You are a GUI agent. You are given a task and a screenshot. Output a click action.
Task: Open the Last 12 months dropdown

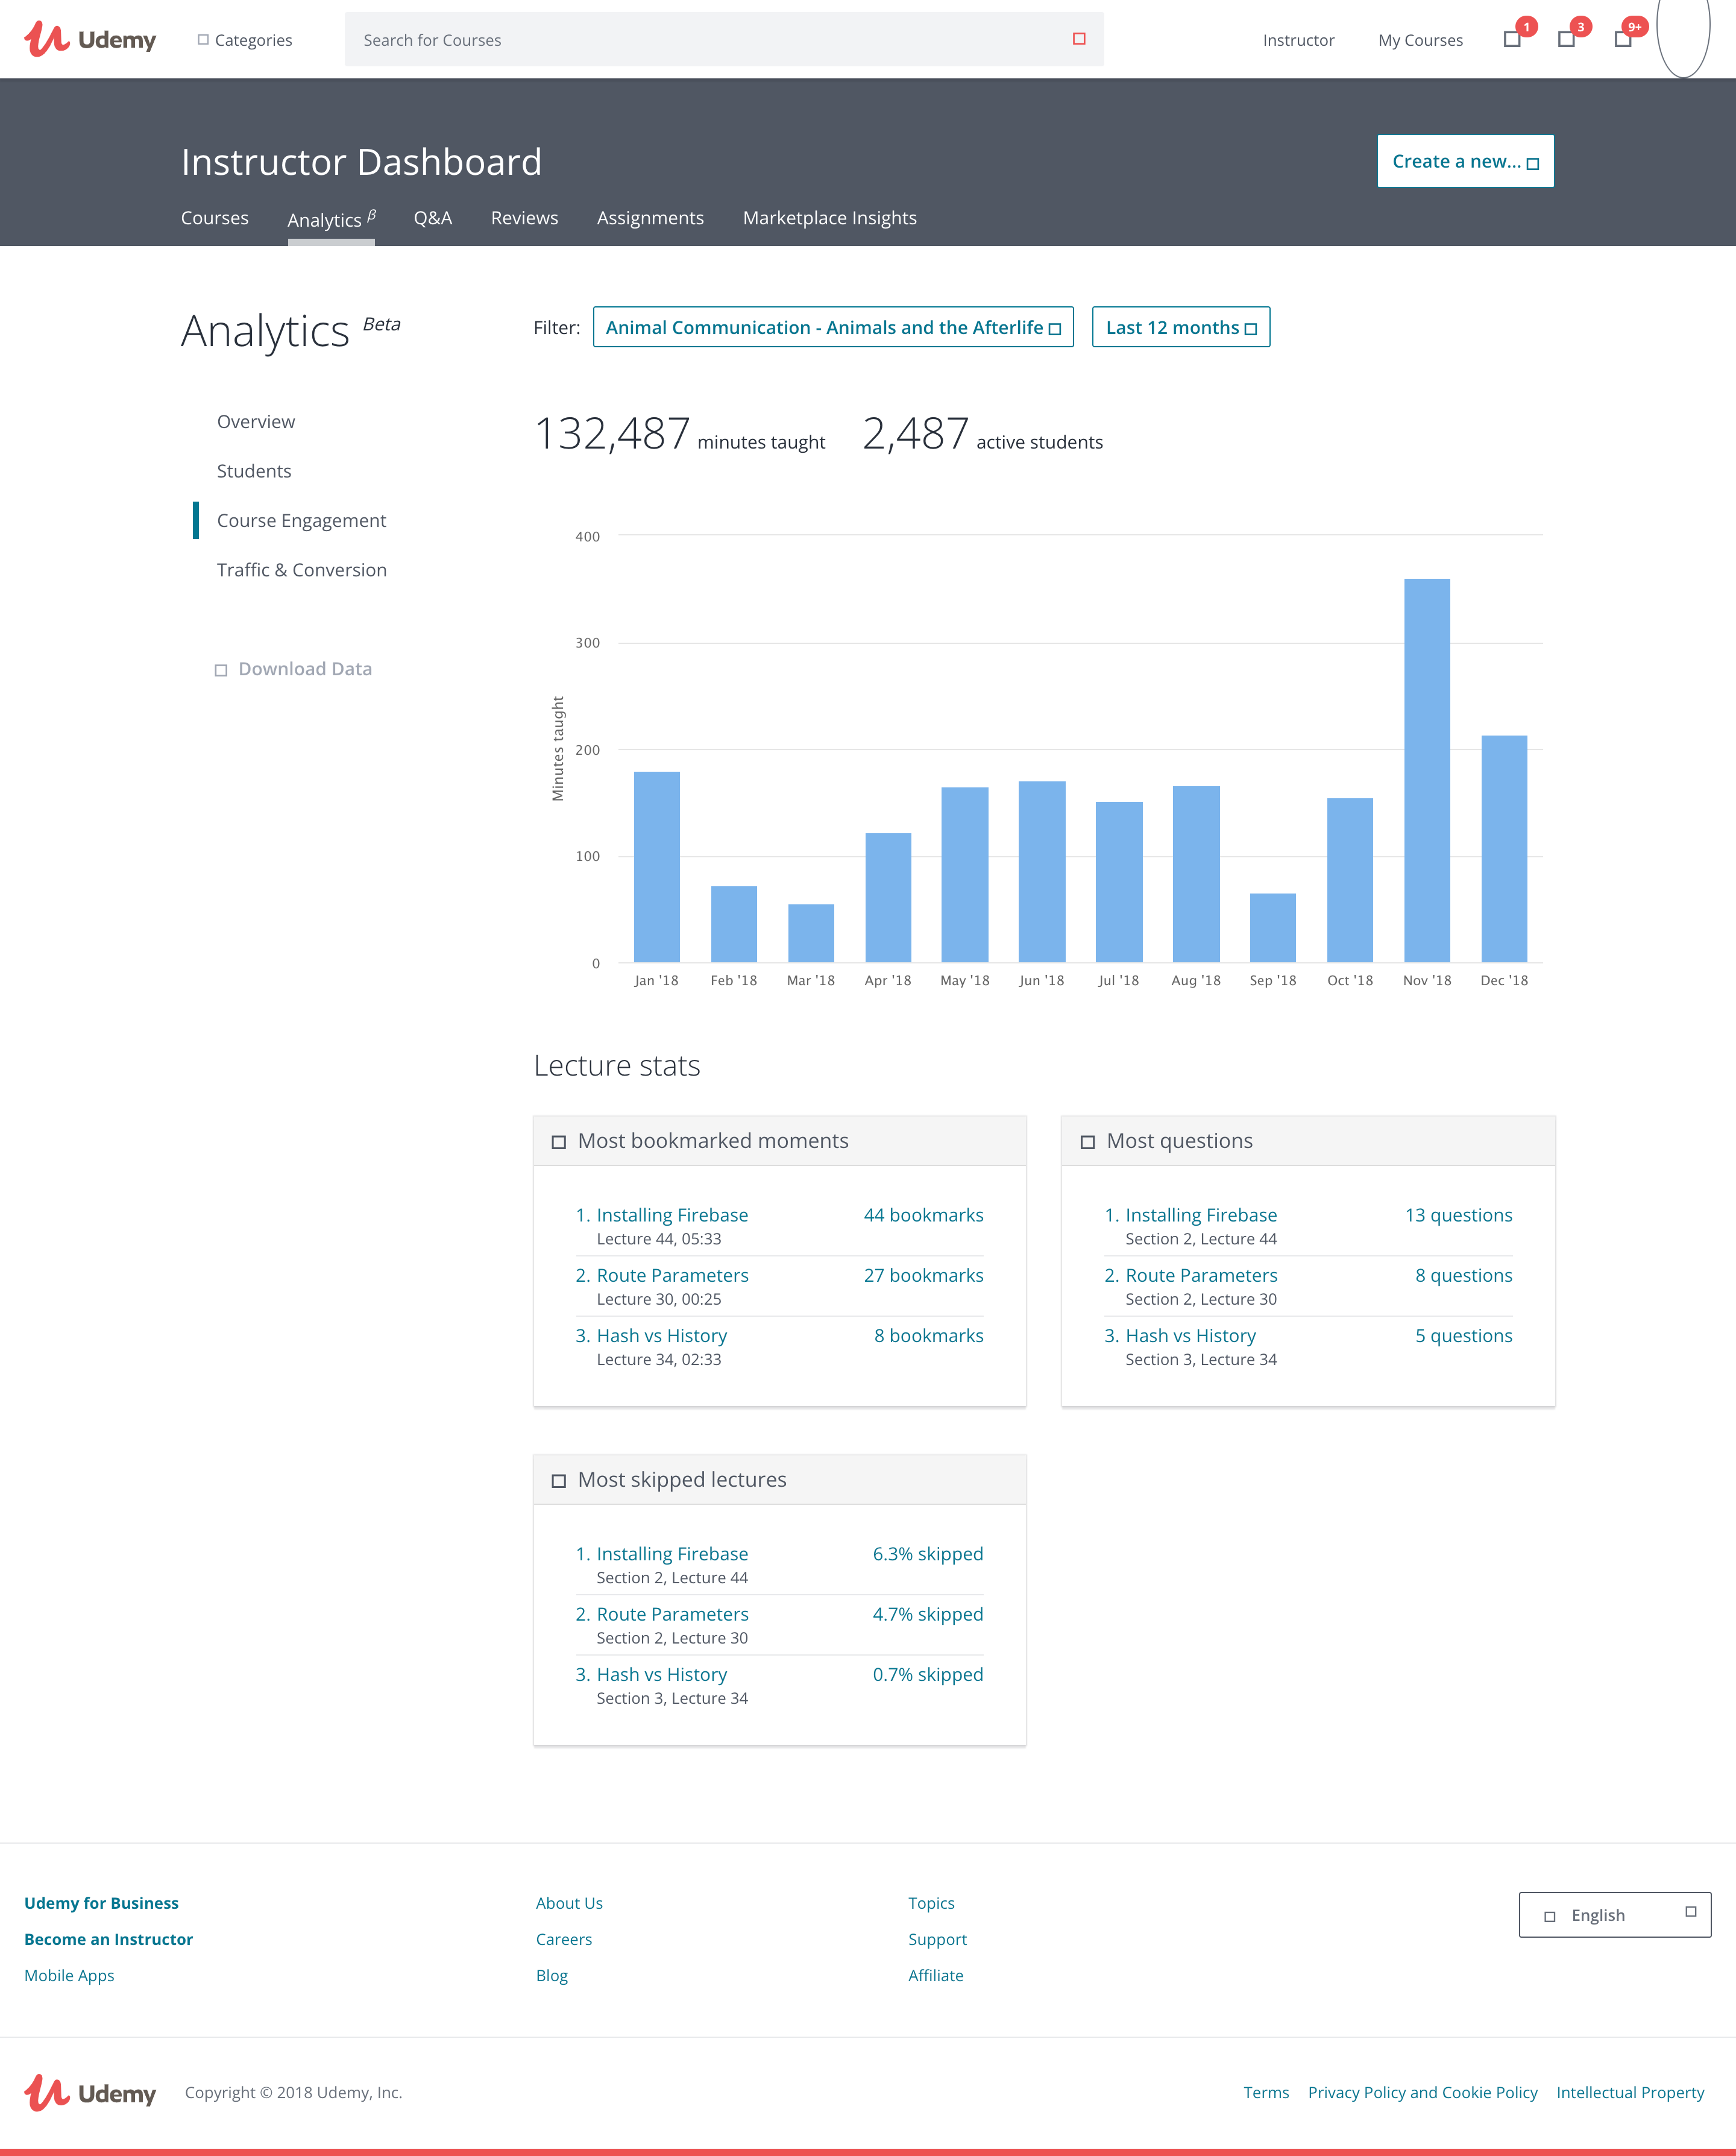pos(1181,327)
